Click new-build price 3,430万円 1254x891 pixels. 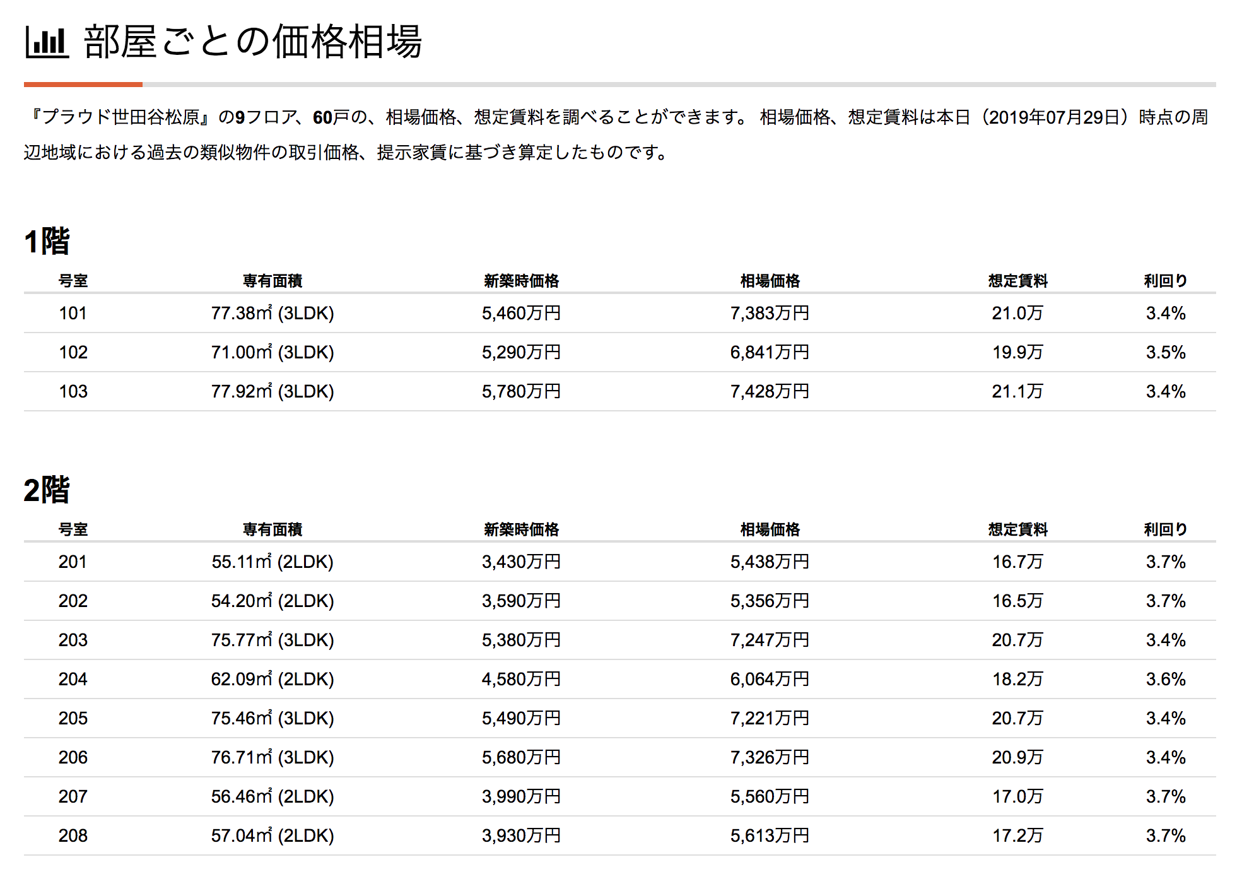(x=521, y=562)
